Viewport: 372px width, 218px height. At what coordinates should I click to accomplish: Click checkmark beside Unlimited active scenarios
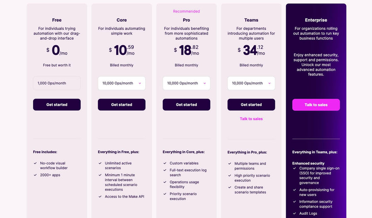(100, 163)
